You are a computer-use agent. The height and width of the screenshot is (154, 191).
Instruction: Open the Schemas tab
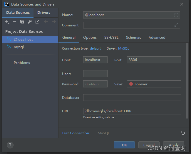click(x=133, y=38)
